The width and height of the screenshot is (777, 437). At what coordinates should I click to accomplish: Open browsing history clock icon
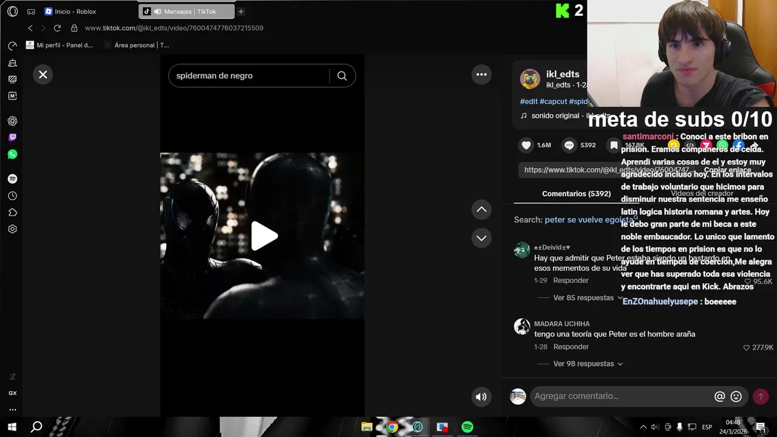click(12, 196)
